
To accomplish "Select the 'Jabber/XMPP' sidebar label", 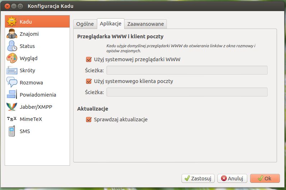I will point(36,107).
